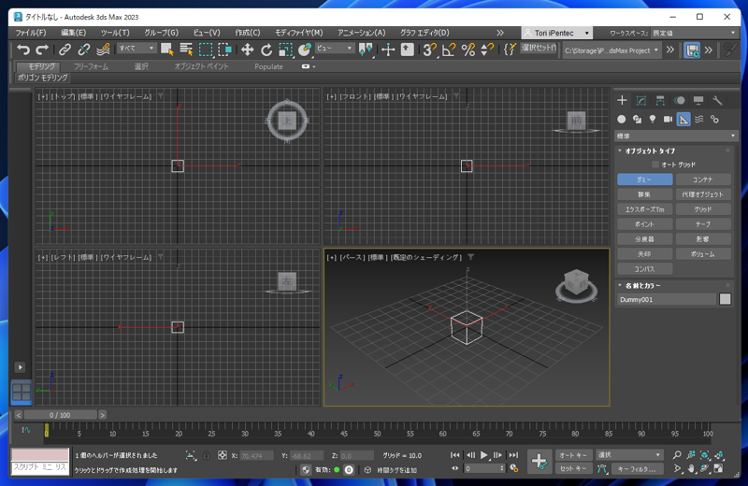
Task: Open the 編集(E) menu
Action: pos(74,33)
